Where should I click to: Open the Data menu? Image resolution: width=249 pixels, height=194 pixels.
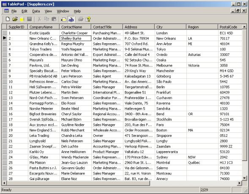[36, 11]
